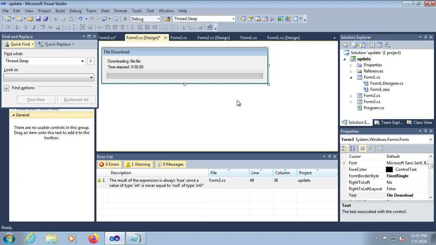Screen dimensions: 436x245
Task: Switch to Team Explorer tab
Action: pos(389,122)
